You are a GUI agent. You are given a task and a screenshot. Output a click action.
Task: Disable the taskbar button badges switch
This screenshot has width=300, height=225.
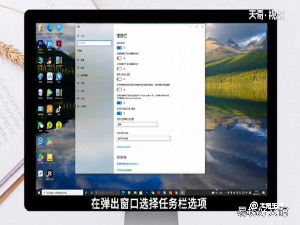tap(119, 113)
